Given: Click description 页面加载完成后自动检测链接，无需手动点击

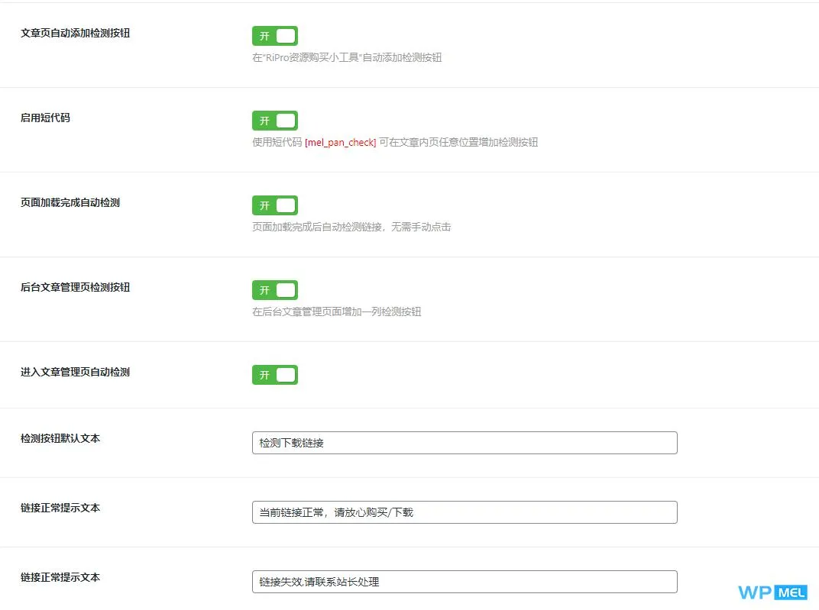Looking at the screenshot, I should 351,227.
